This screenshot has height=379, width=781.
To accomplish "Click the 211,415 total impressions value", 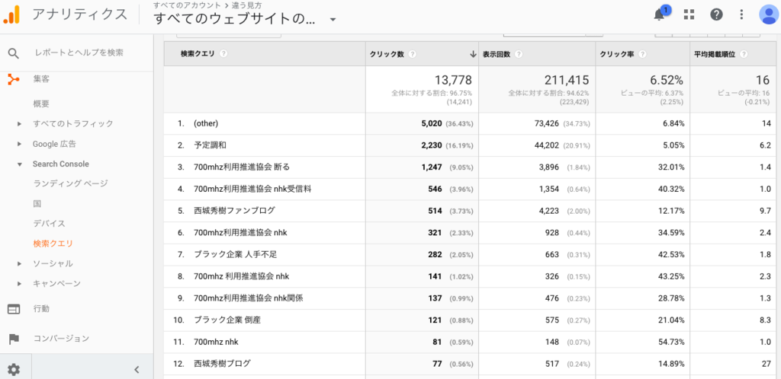I will (x=565, y=80).
